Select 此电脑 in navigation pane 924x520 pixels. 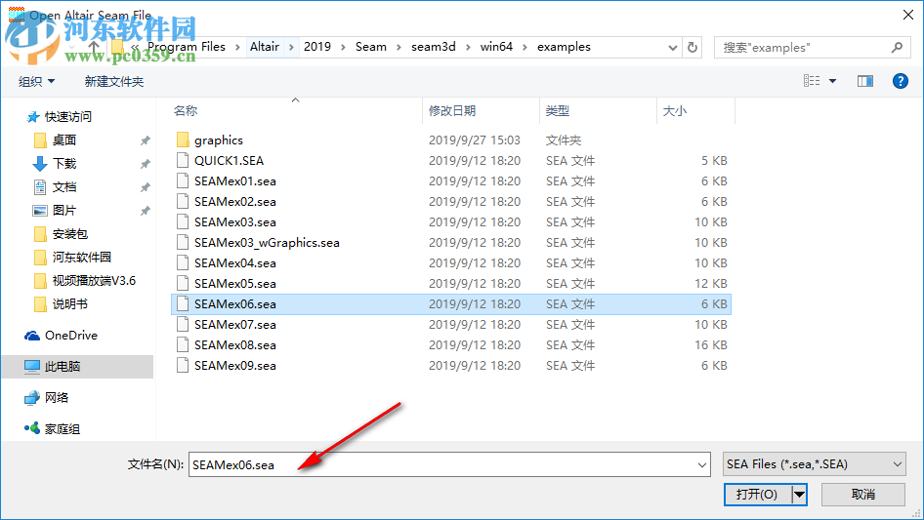pos(63,366)
